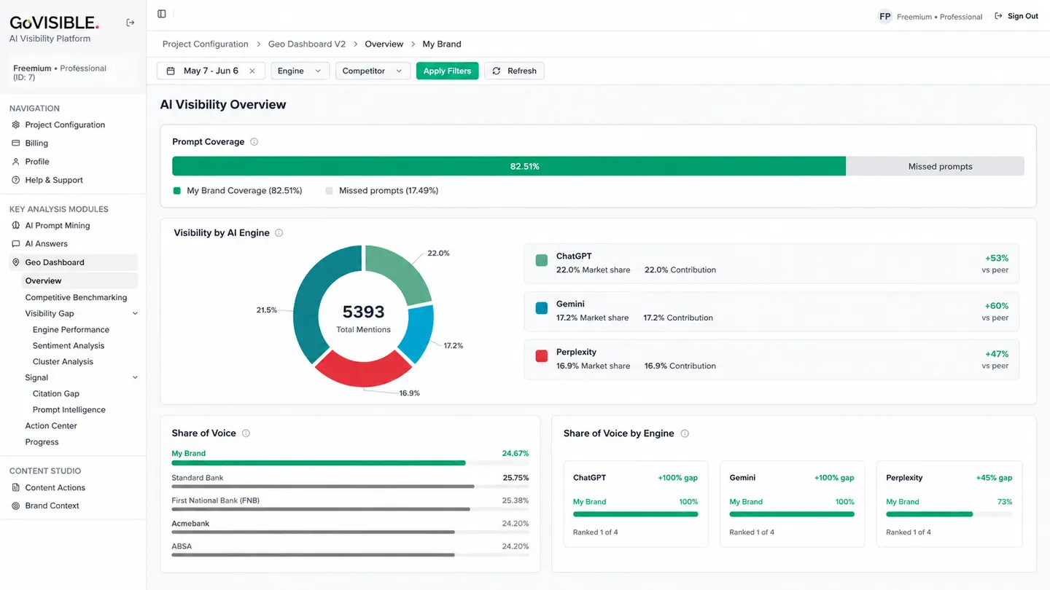Image resolution: width=1050 pixels, height=590 pixels.
Task: Click the Brand Context target icon
Action: click(x=16, y=506)
